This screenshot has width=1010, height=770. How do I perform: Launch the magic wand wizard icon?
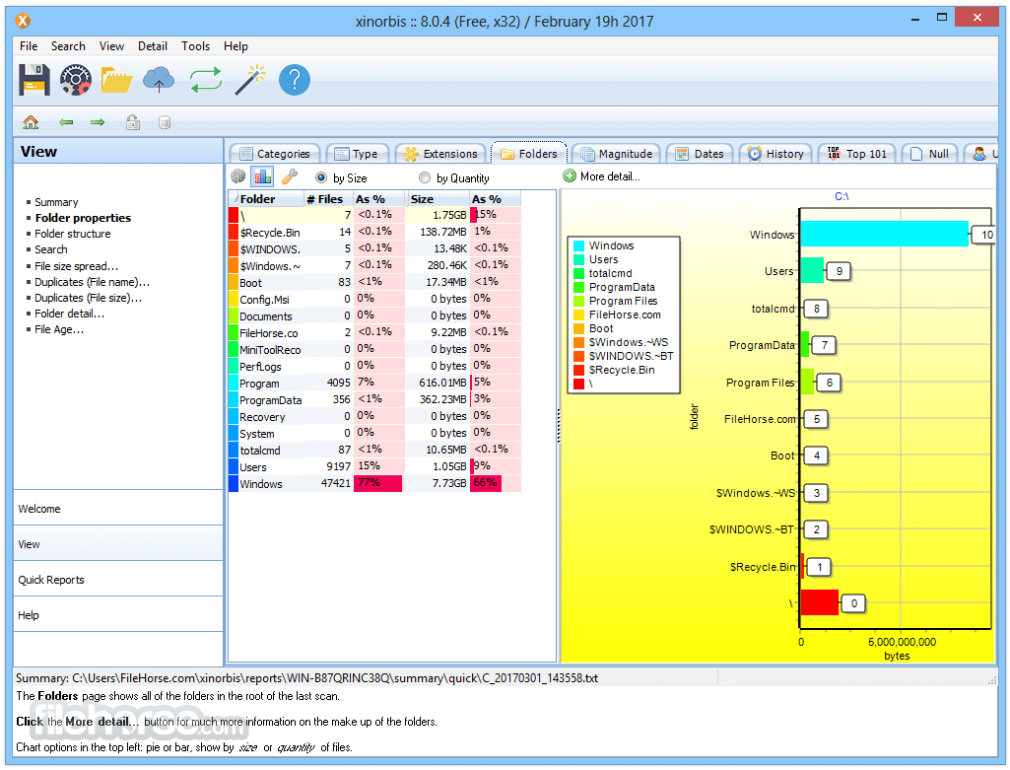[249, 80]
